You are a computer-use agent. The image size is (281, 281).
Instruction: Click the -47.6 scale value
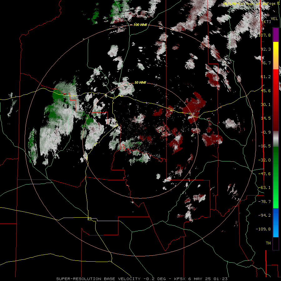click(264, 174)
